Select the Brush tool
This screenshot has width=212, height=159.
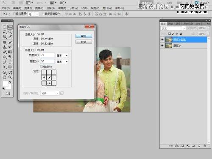click(x=10, y=42)
